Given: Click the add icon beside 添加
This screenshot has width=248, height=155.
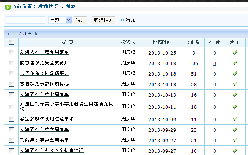Looking at the screenshot, I should point(122,20).
